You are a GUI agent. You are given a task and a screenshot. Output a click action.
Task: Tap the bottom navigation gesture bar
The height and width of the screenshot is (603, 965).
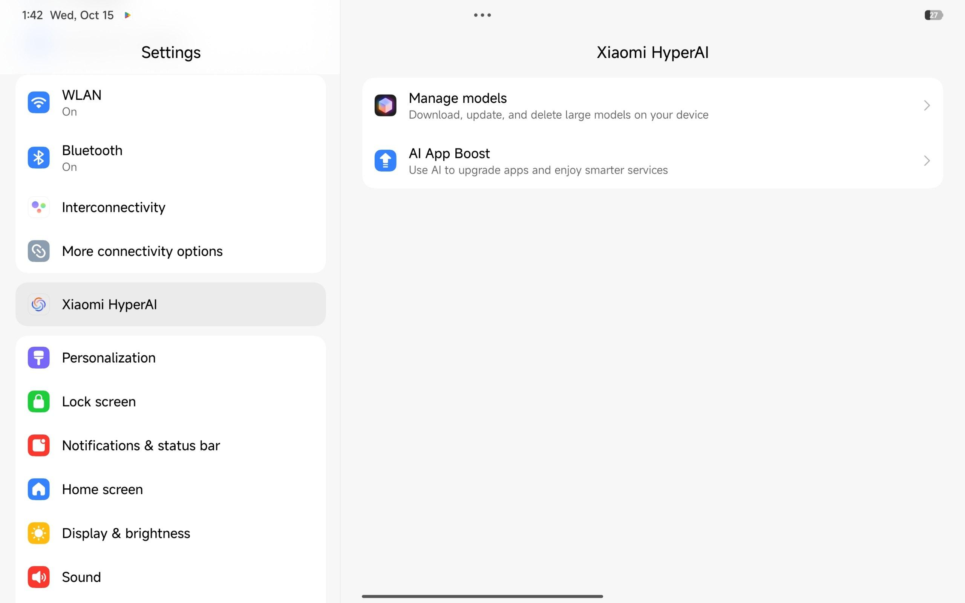point(482,596)
